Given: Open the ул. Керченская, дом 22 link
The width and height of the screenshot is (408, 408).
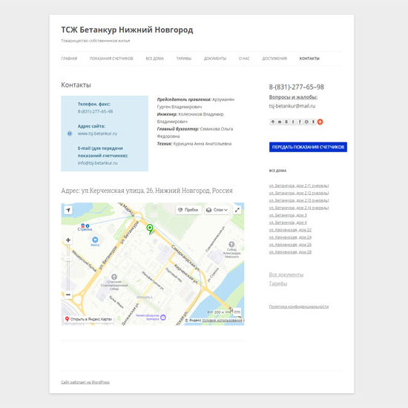Looking at the screenshot, I should tap(290, 230).
